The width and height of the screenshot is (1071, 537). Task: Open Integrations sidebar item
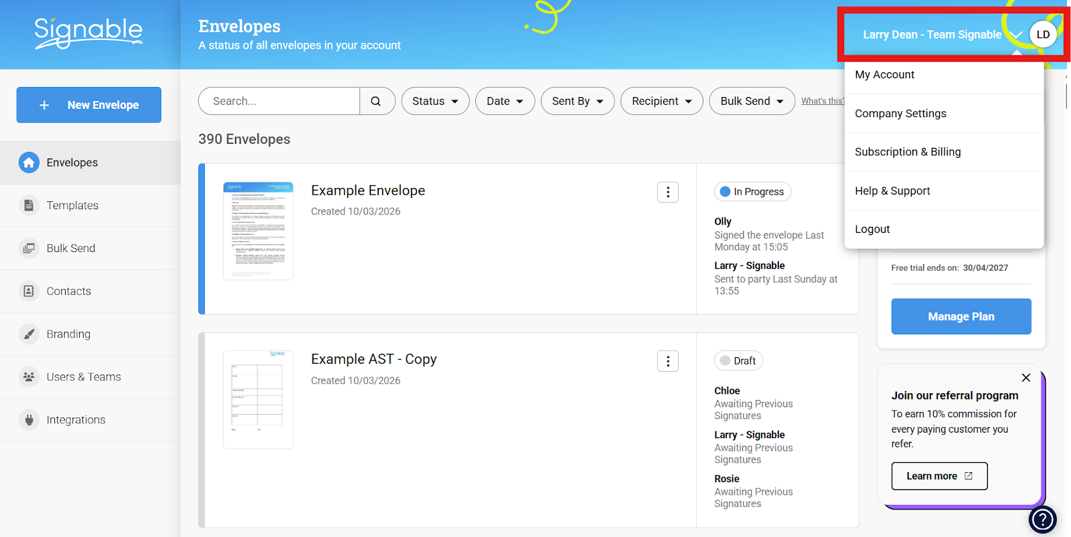90,420
